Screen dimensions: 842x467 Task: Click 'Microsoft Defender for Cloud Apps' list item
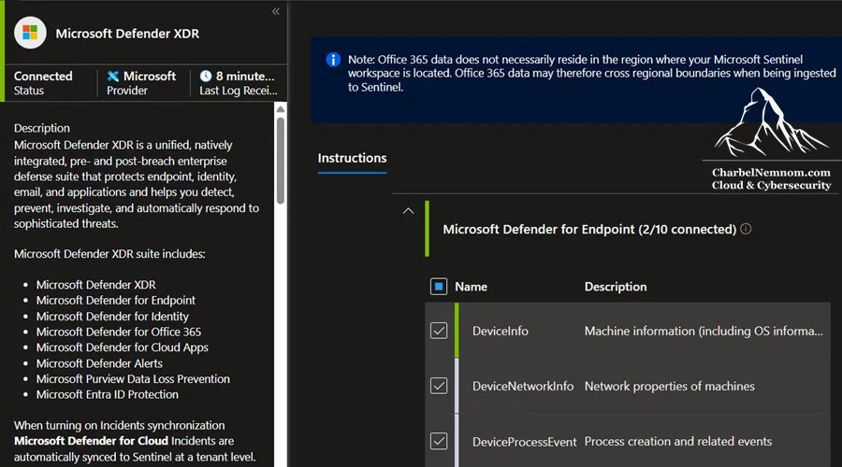tap(123, 347)
